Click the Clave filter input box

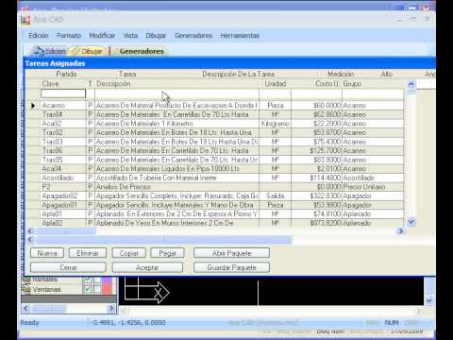pyautogui.click(x=63, y=93)
